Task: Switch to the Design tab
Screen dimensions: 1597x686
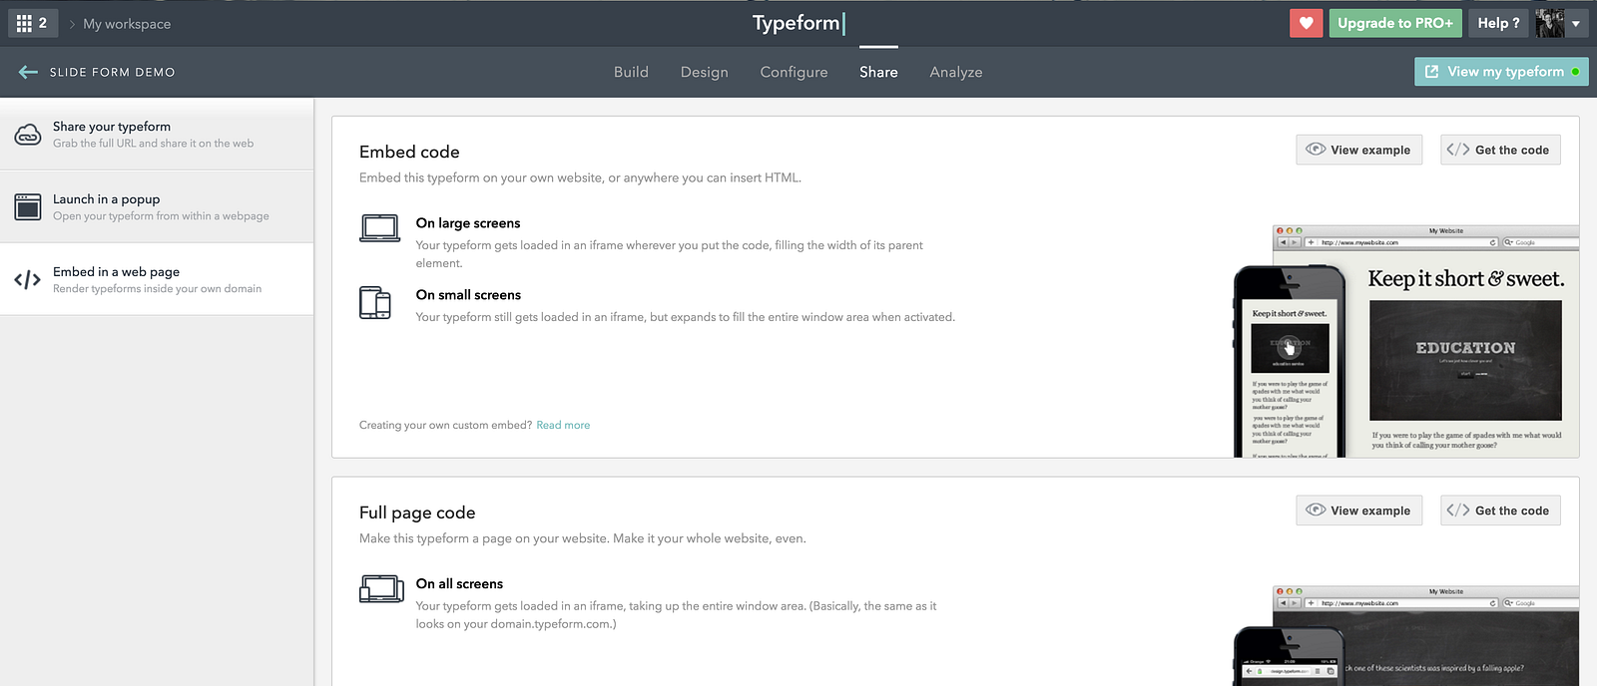Action: tap(705, 72)
